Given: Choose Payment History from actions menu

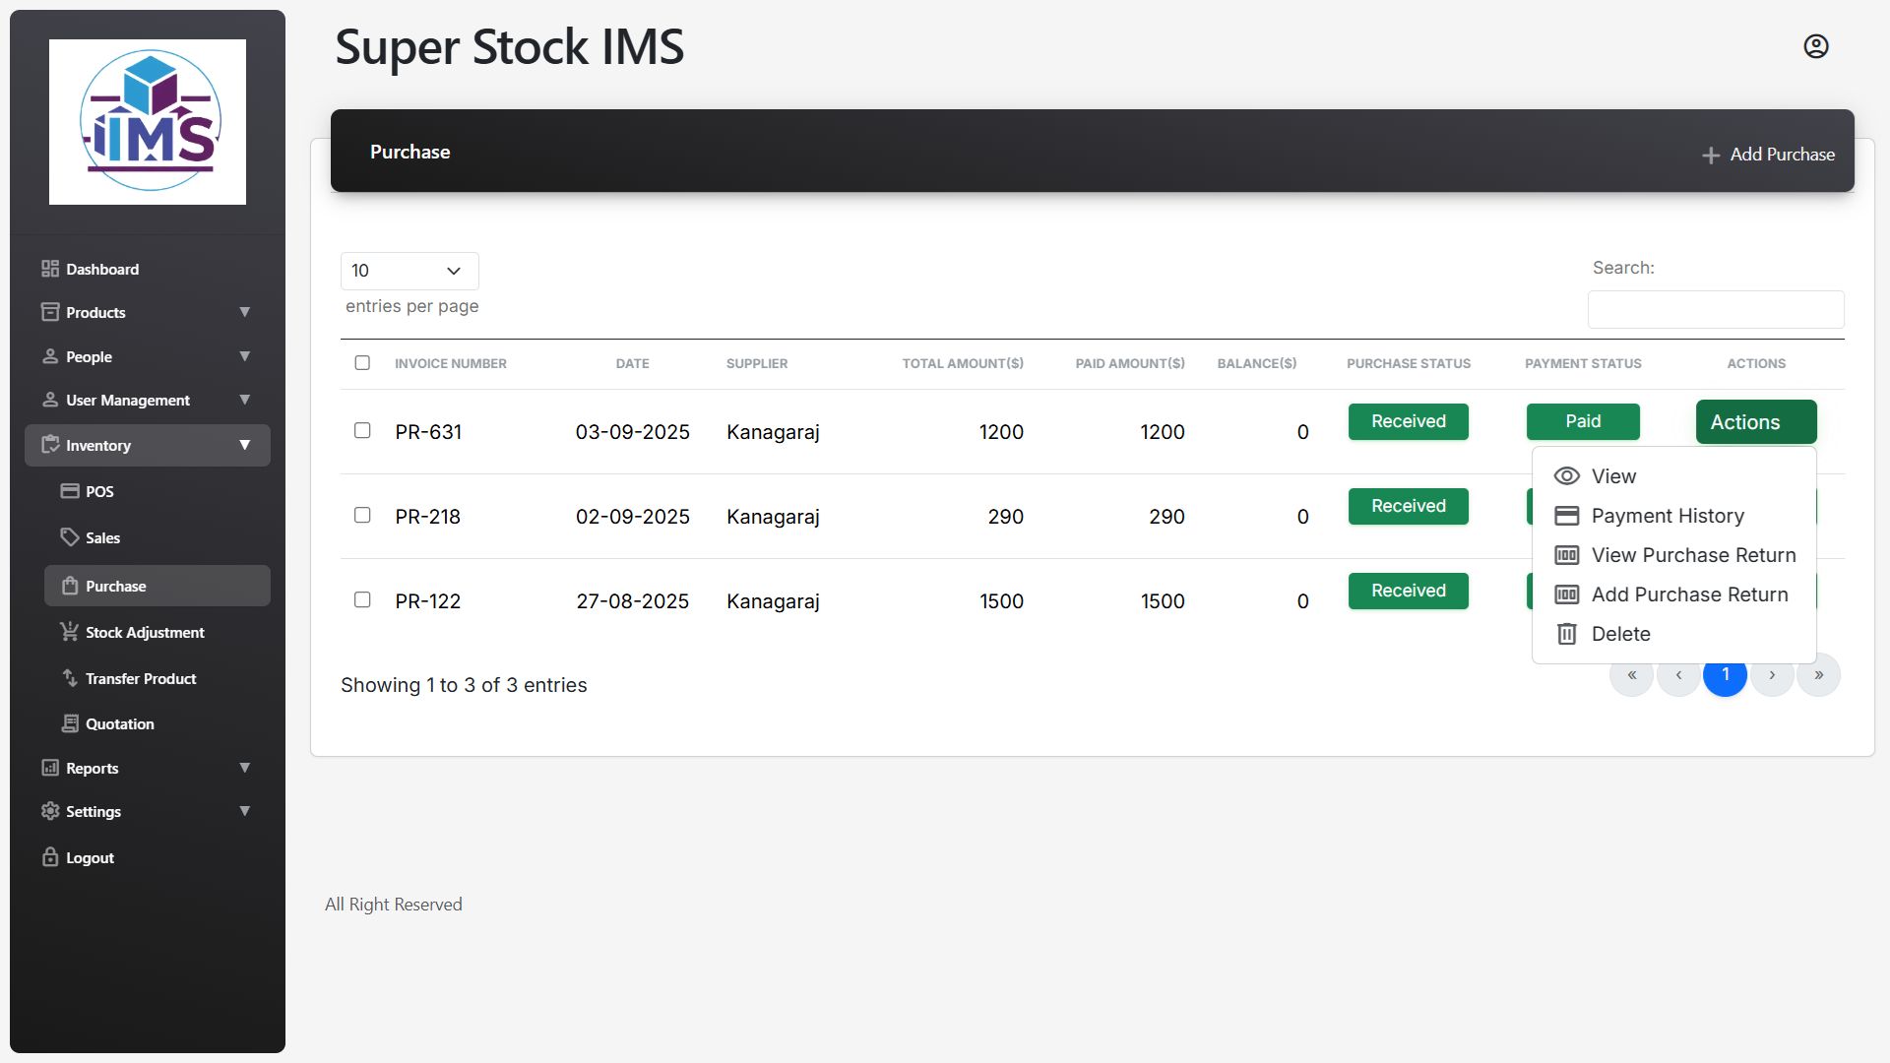Looking at the screenshot, I should [1667, 516].
